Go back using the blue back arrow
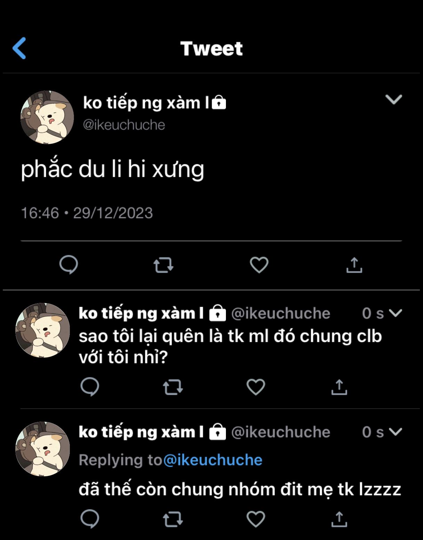This screenshot has height=540, width=423. point(19,48)
